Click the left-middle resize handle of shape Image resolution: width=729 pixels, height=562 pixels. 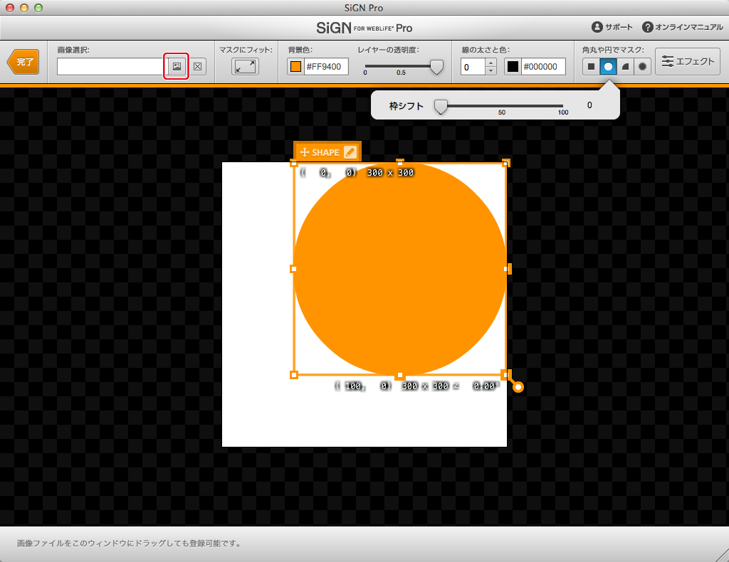tap(293, 269)
